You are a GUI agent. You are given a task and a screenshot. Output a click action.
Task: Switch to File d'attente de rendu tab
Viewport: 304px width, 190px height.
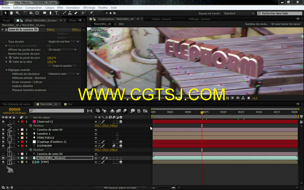(x=16, y=104)
